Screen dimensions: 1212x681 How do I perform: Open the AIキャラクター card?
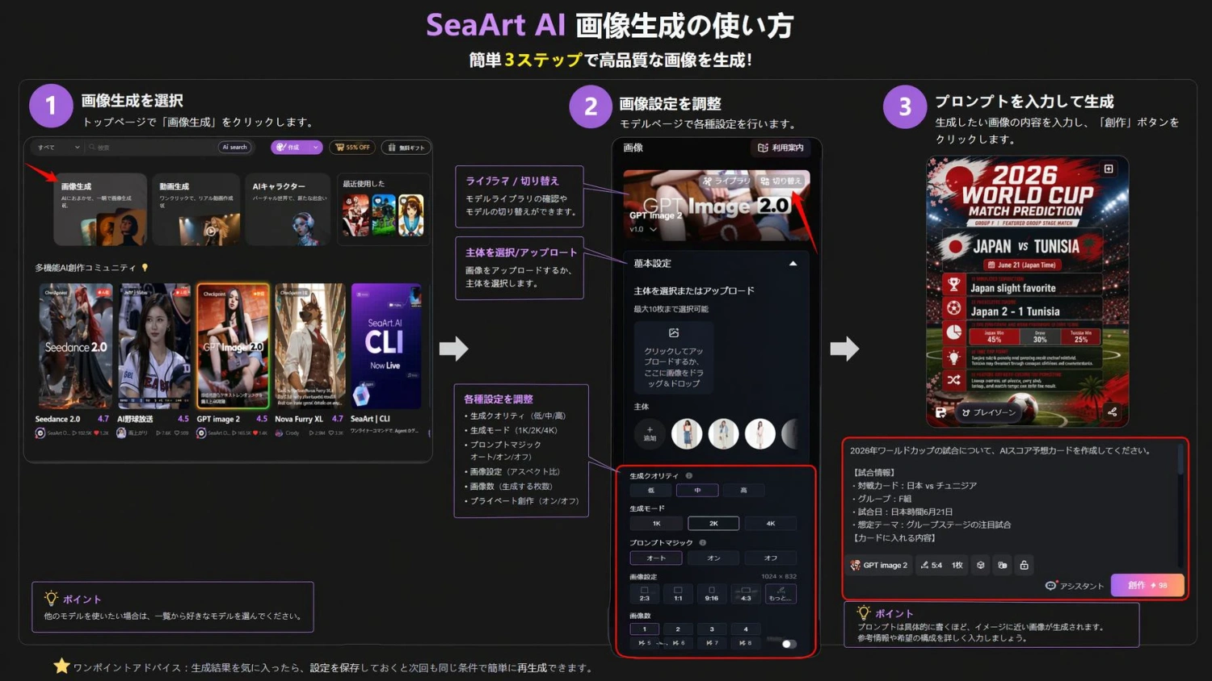pos(288,209)
